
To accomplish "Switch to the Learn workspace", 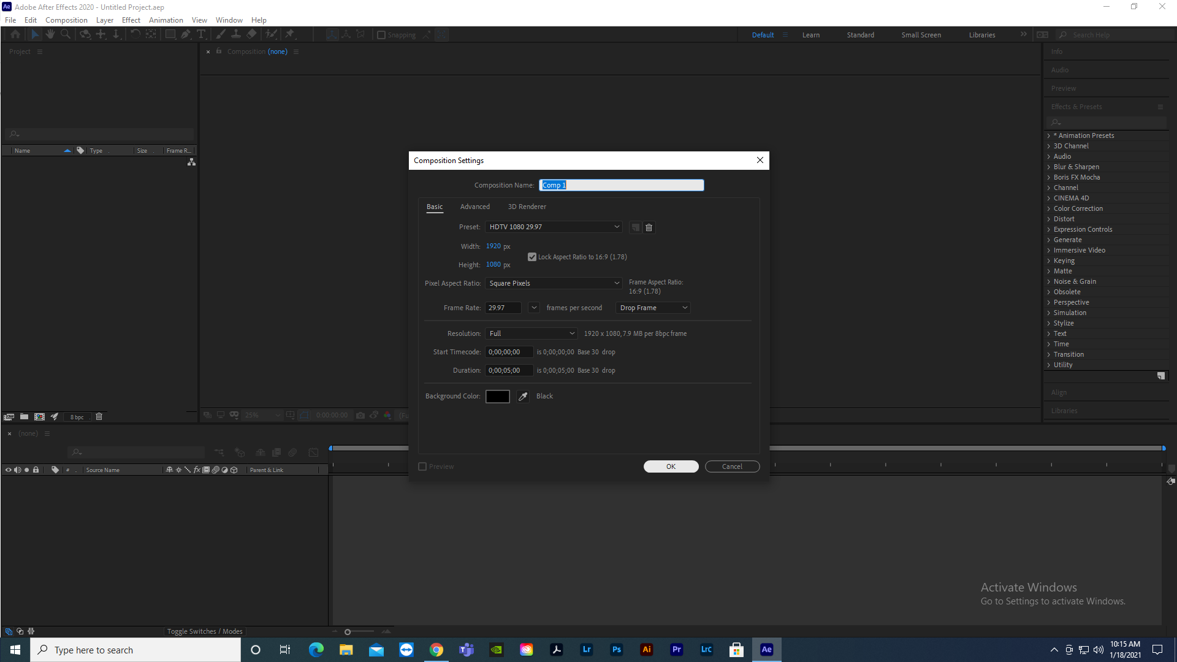I will [810, 35].
